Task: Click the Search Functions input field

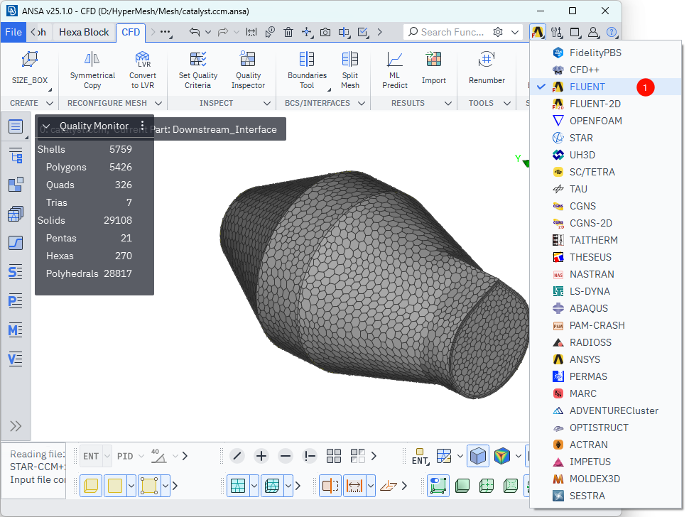Action: pos(452,32)
